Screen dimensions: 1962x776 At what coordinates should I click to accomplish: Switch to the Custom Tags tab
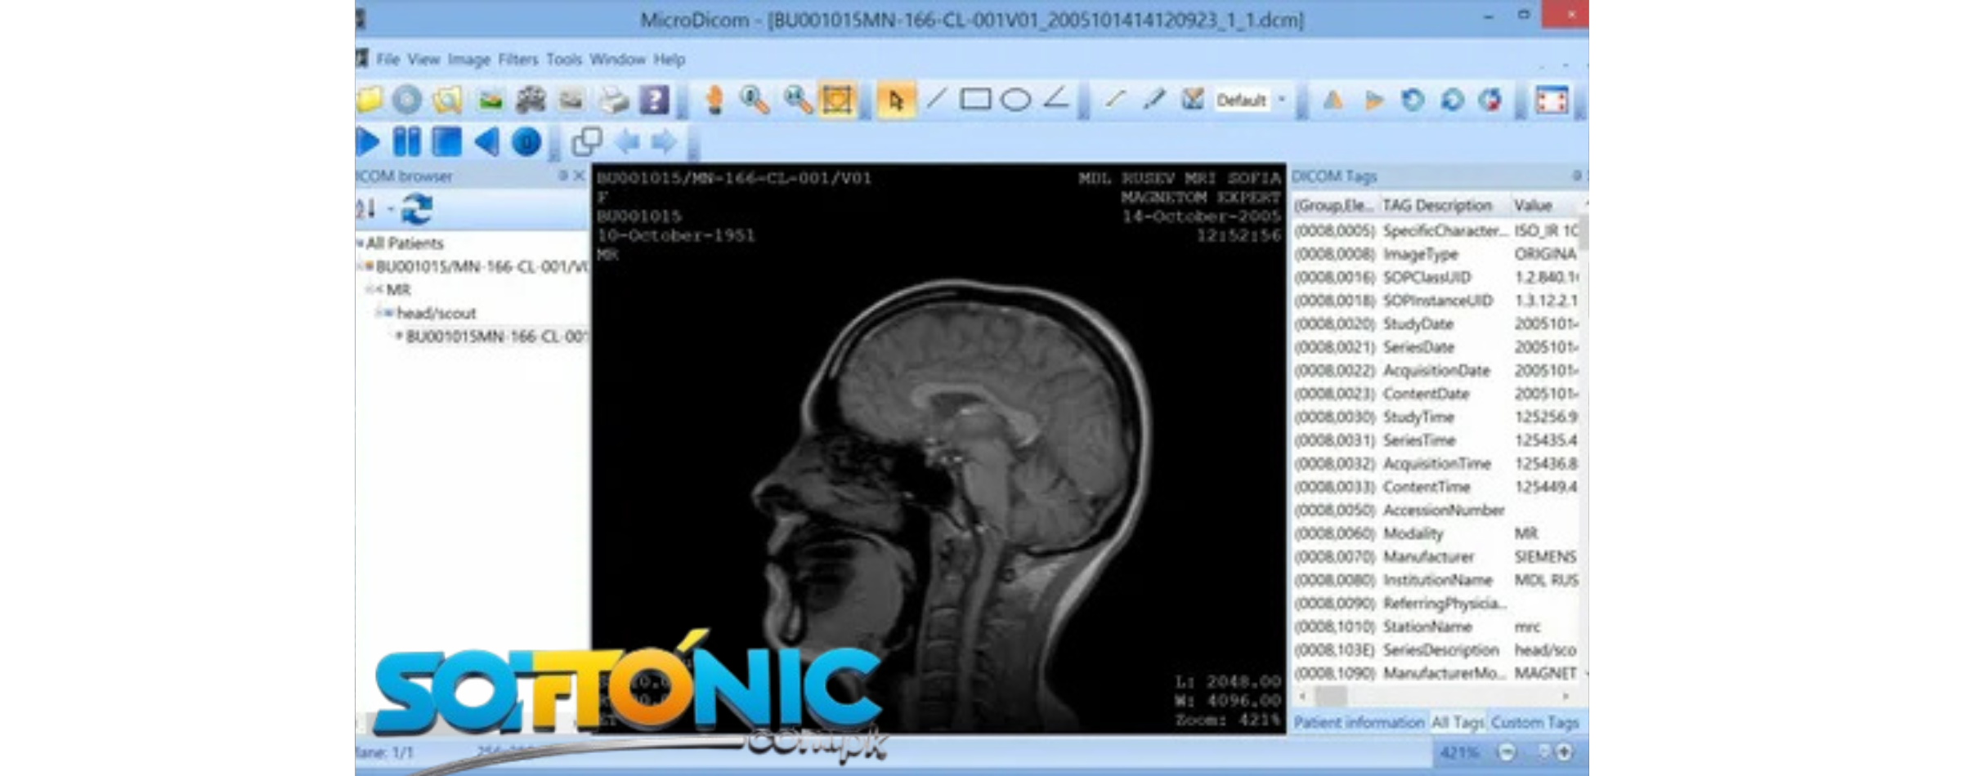1534,722
